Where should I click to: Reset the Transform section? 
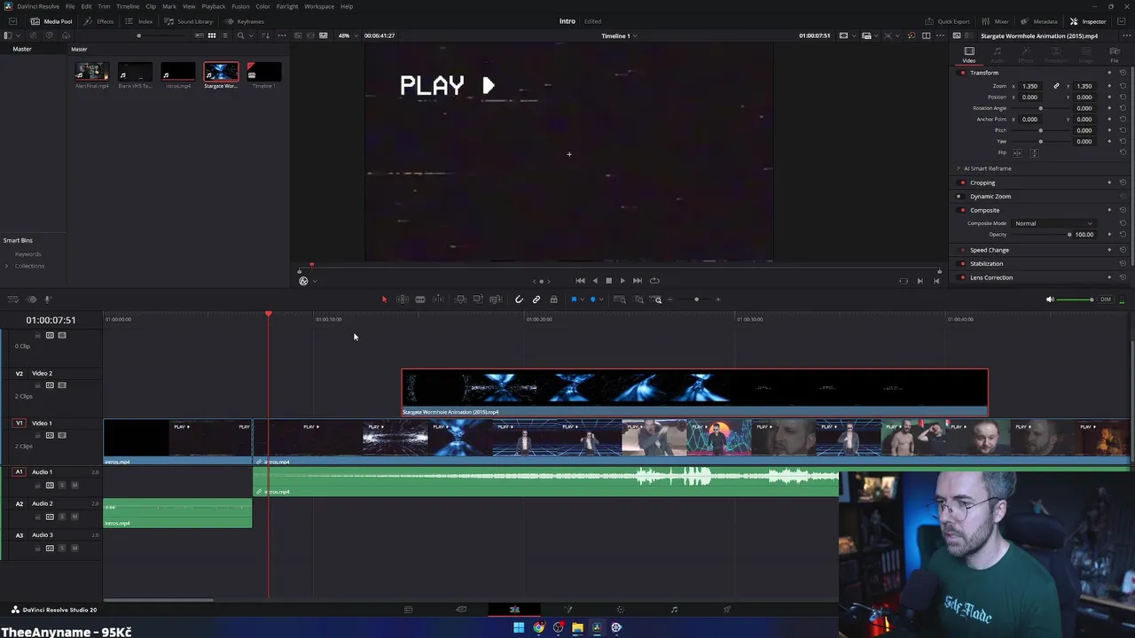(1123, 73)
